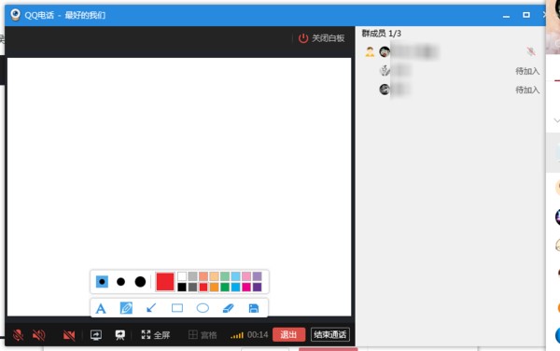Select the ellipse shape tool

point(203,308)
